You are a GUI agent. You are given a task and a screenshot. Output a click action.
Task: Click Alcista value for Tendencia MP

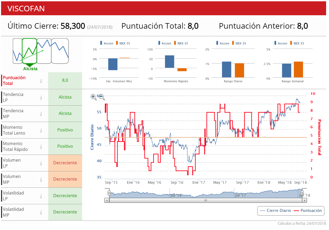pos(65,114)
